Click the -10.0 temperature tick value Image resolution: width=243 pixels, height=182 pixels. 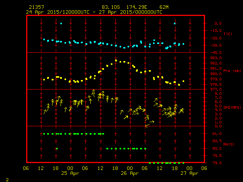point(216,30)
